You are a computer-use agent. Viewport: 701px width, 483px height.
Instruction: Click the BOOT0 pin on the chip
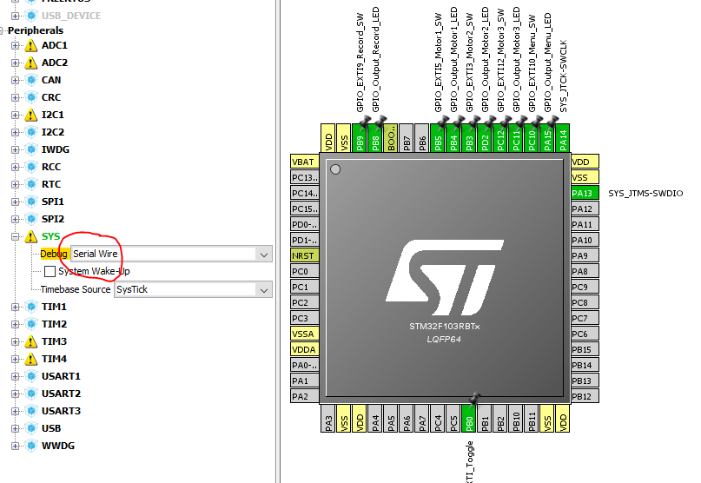[390, 138]
